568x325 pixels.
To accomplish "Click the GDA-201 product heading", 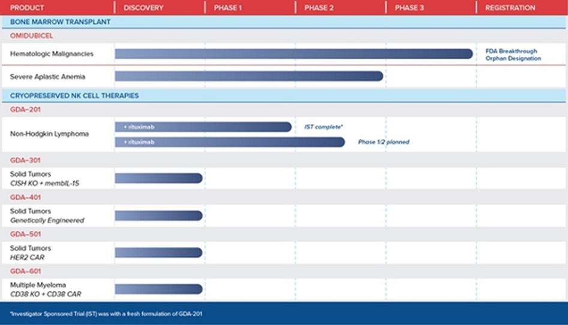I will pos(25,110).
